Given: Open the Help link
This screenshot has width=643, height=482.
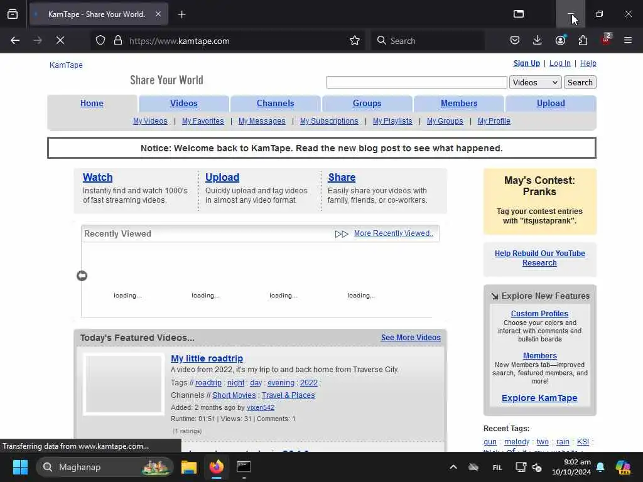Looking at the screenshot, I should point(588,63).
